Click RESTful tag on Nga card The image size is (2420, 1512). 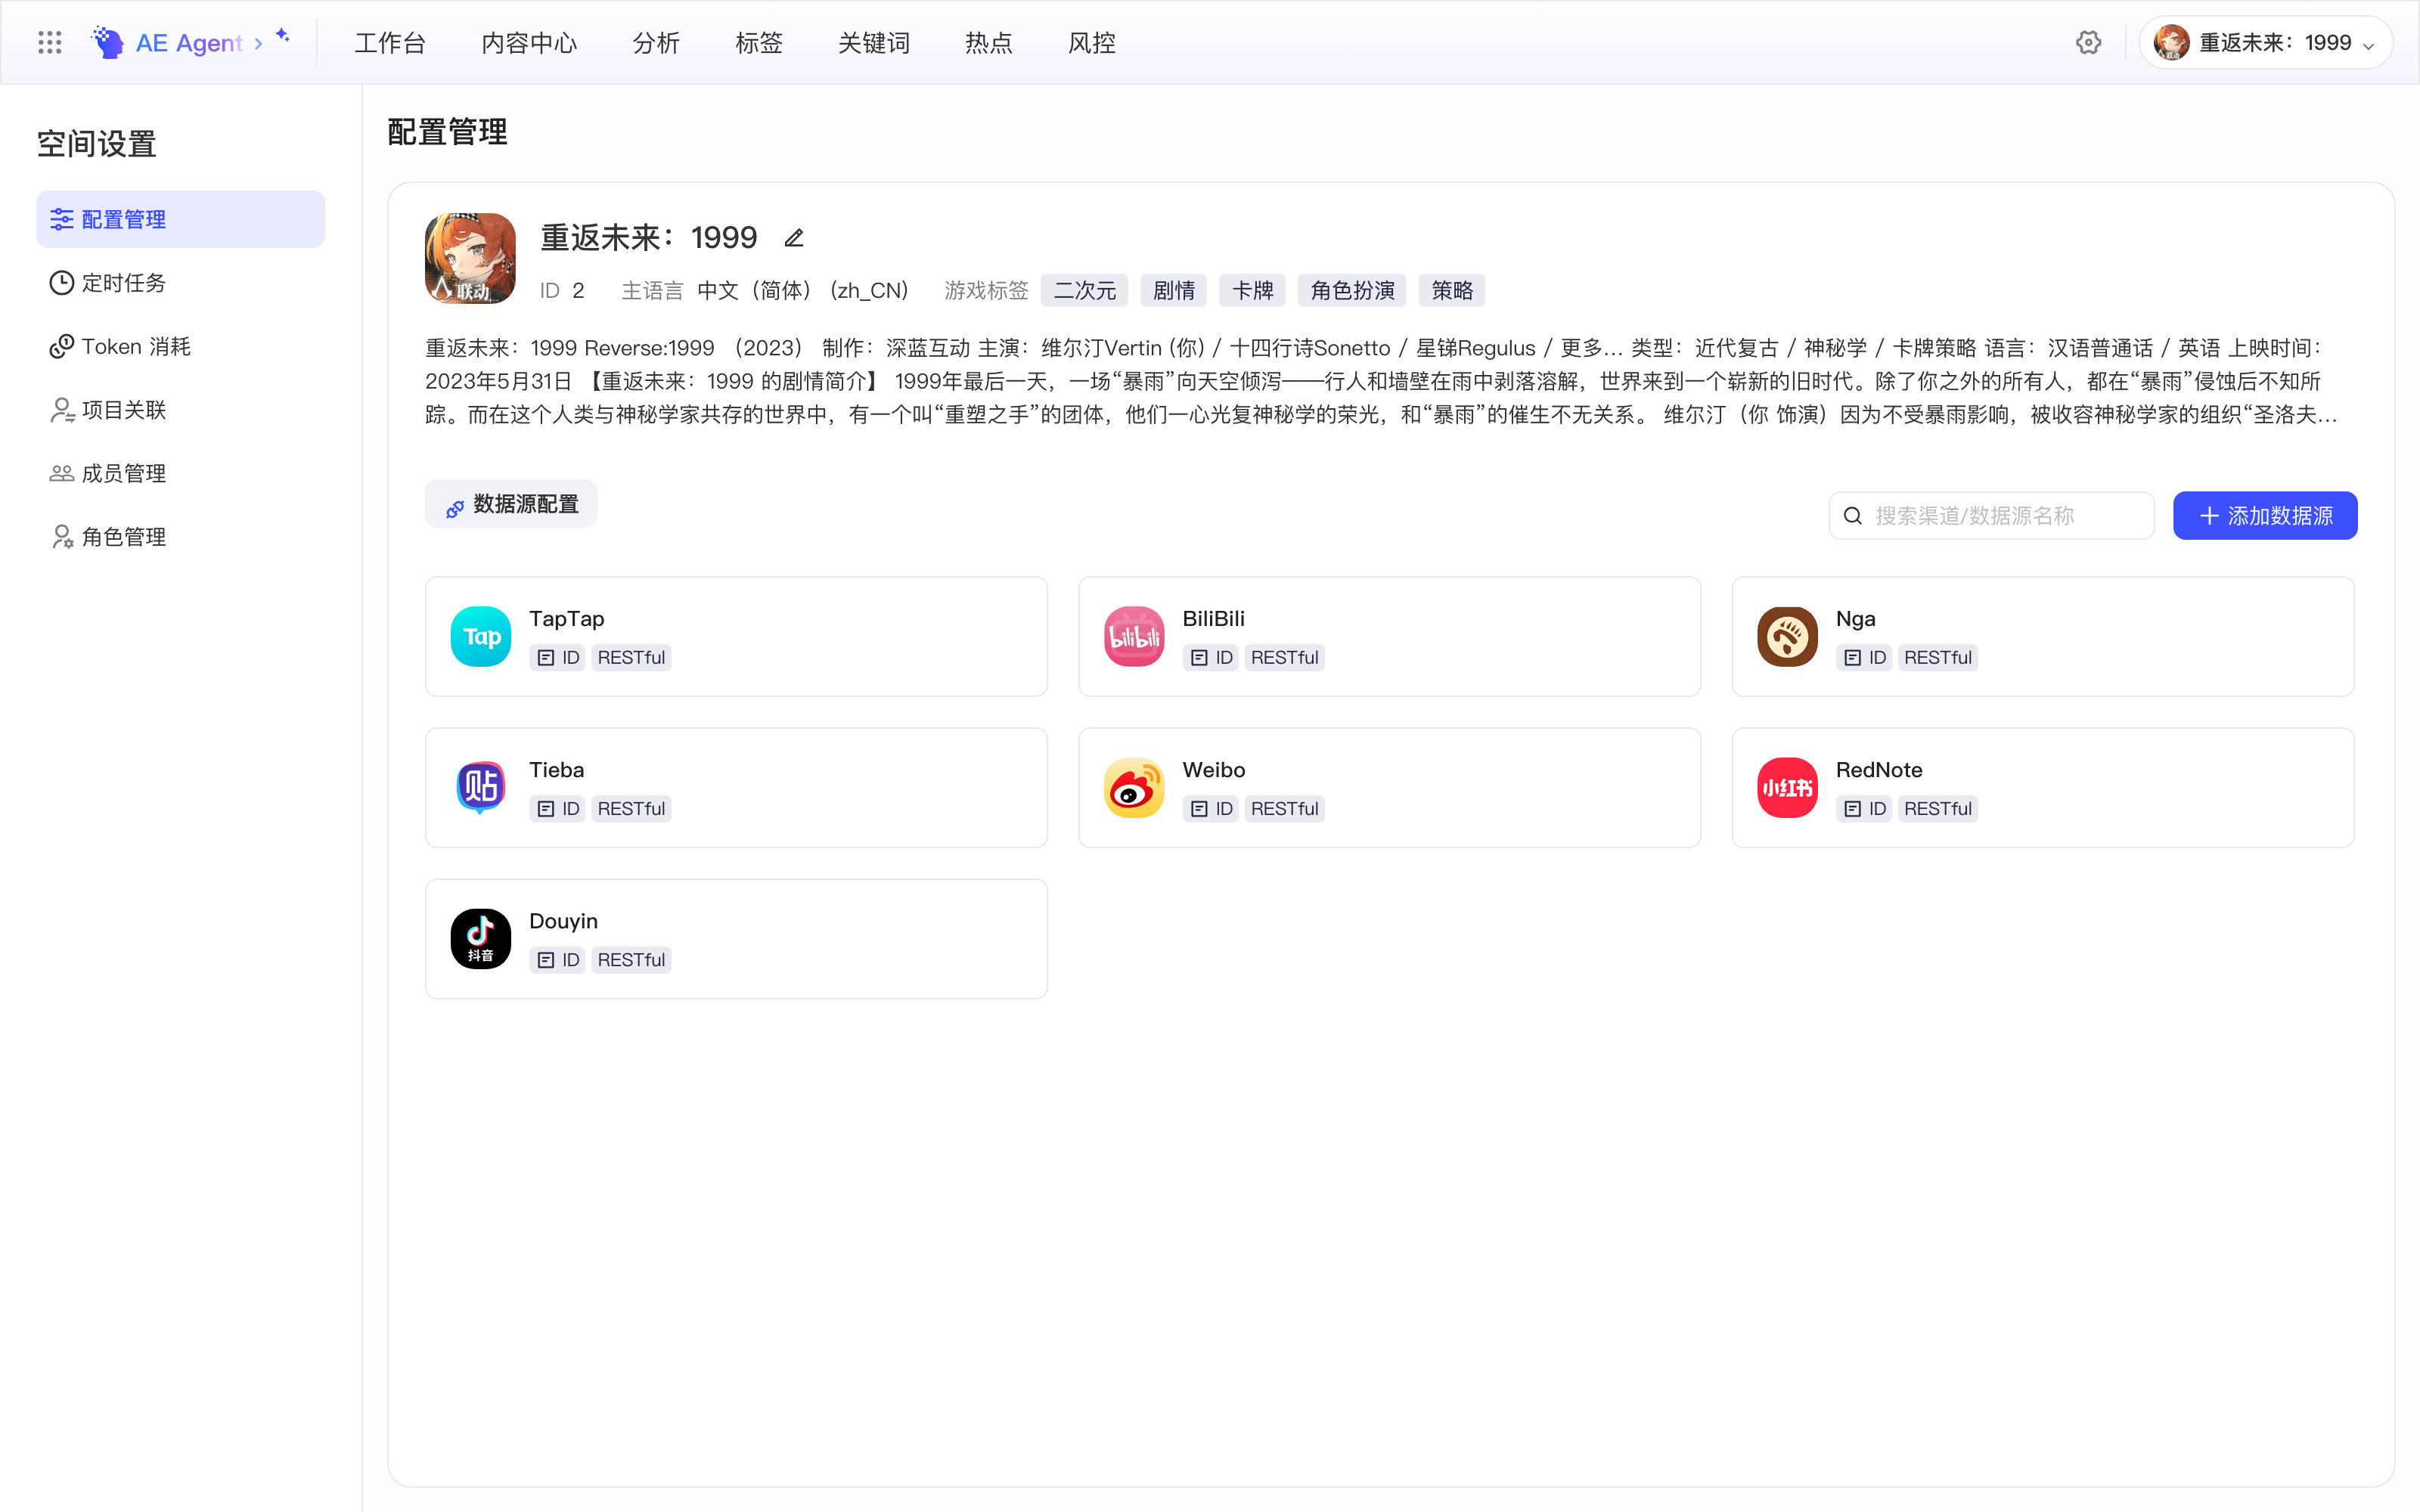pyautogui.click(x=1937, y=657)
